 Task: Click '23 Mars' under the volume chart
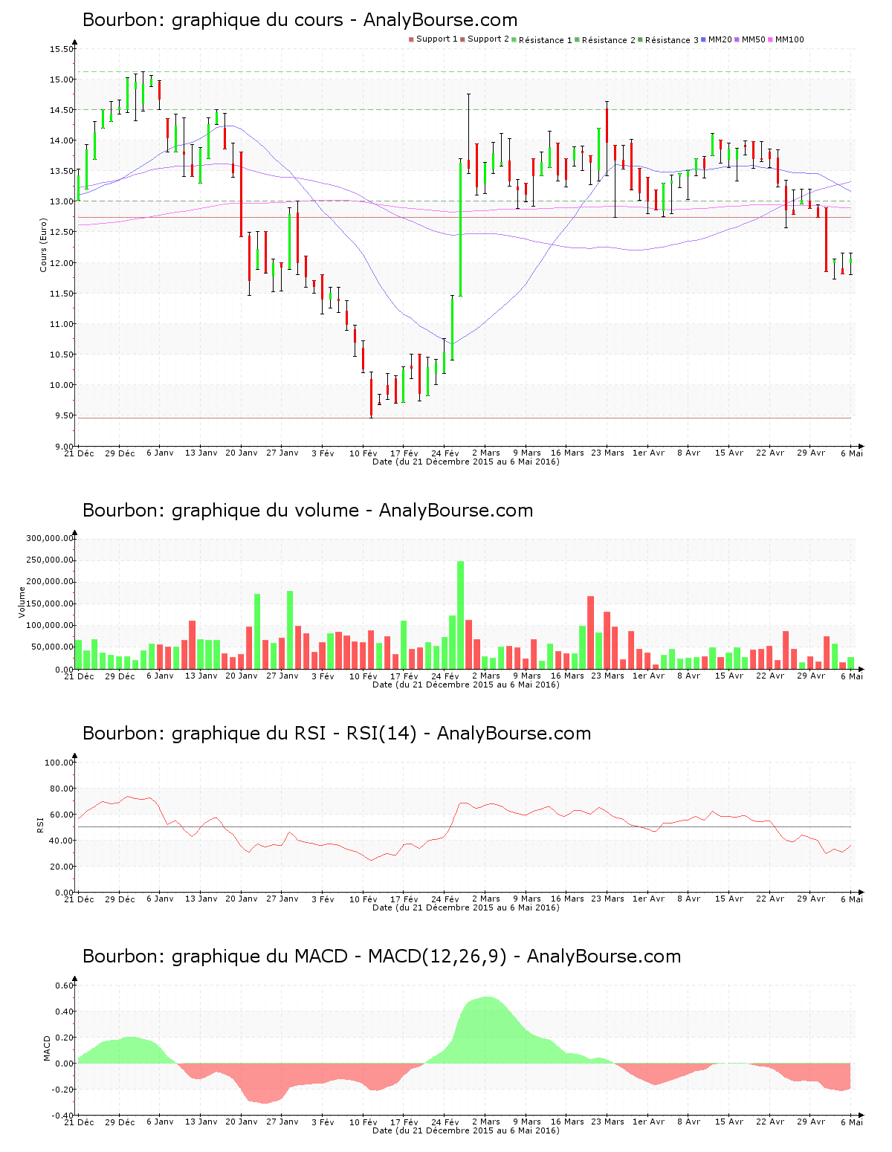point(607,676)
